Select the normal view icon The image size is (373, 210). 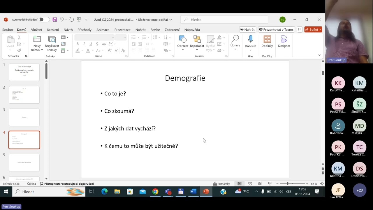(x=240, y=184)
